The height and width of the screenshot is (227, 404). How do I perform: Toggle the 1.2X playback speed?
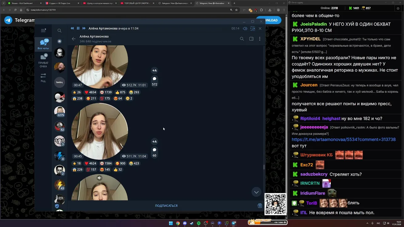252,28
